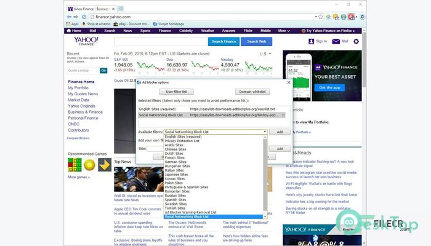This screenshot has width=431, height=246.
Task: Choose Arabic Sites from filter dropdown
Action: click(x=174, y=145)
